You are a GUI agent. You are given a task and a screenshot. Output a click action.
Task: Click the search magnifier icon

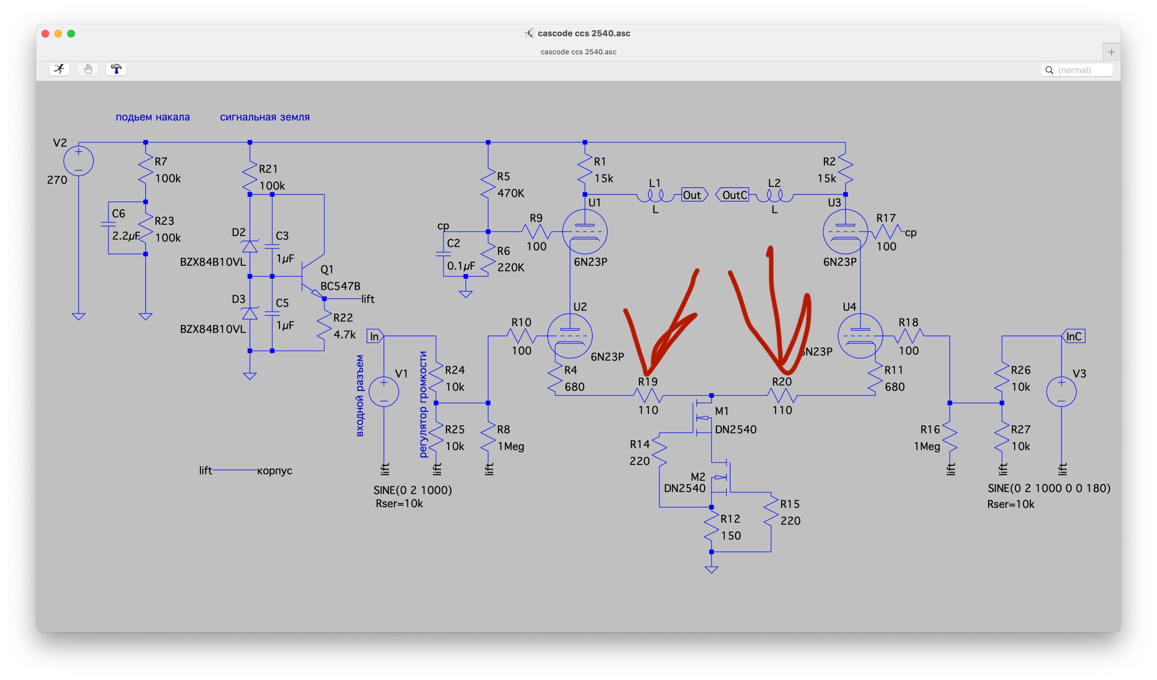pos(1049,70)
